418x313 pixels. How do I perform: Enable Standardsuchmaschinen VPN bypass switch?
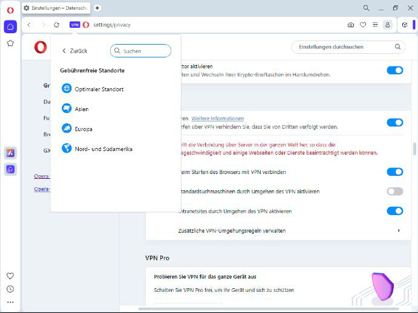tap(395, 192)
